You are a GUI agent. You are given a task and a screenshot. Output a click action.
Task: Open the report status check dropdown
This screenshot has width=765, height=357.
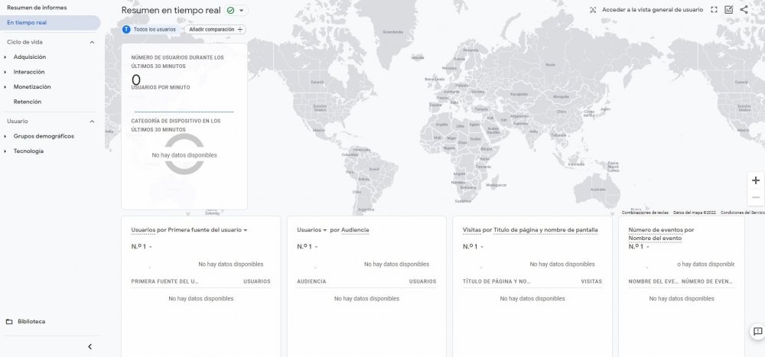[x=236, y=10]
